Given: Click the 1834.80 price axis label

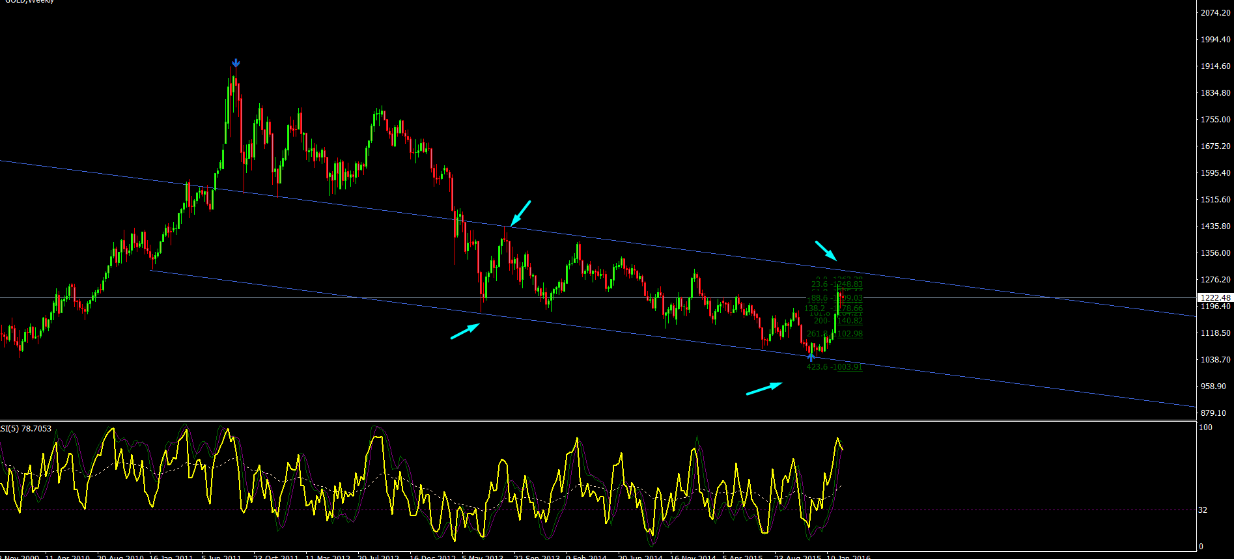Looking at the screenshot, I should tap(1216, 93).
